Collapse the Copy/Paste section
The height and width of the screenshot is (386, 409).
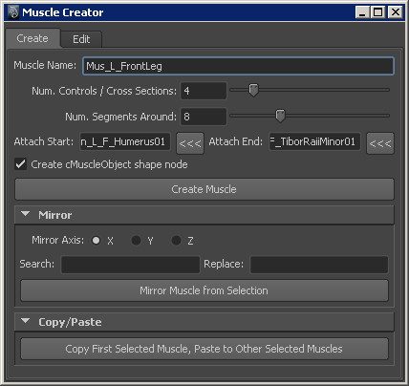pos(26,321)
